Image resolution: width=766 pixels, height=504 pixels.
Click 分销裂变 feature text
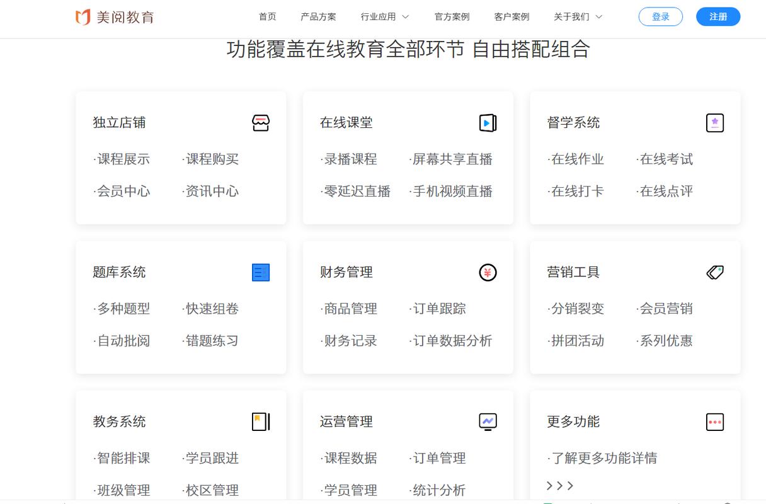[576, 309]
